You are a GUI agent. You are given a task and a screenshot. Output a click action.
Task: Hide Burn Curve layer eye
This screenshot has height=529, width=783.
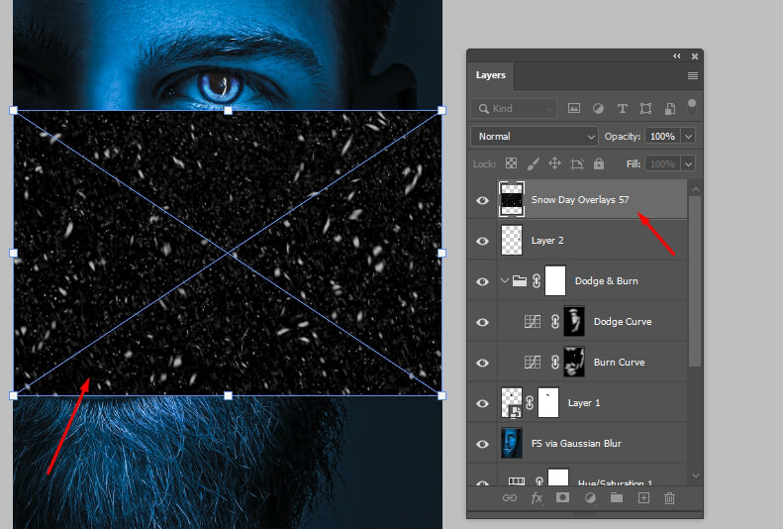(482, 363)
